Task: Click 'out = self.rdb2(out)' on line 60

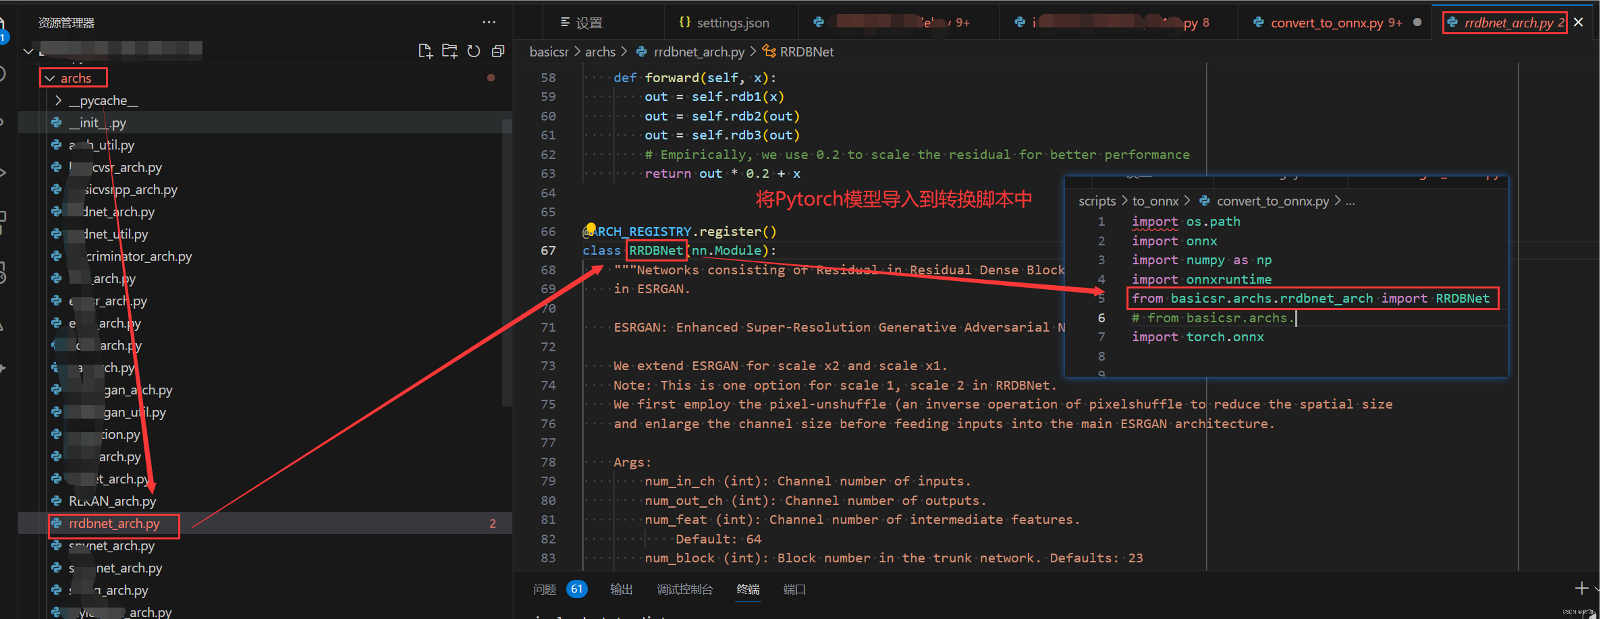Action: (x=722, y=116)
